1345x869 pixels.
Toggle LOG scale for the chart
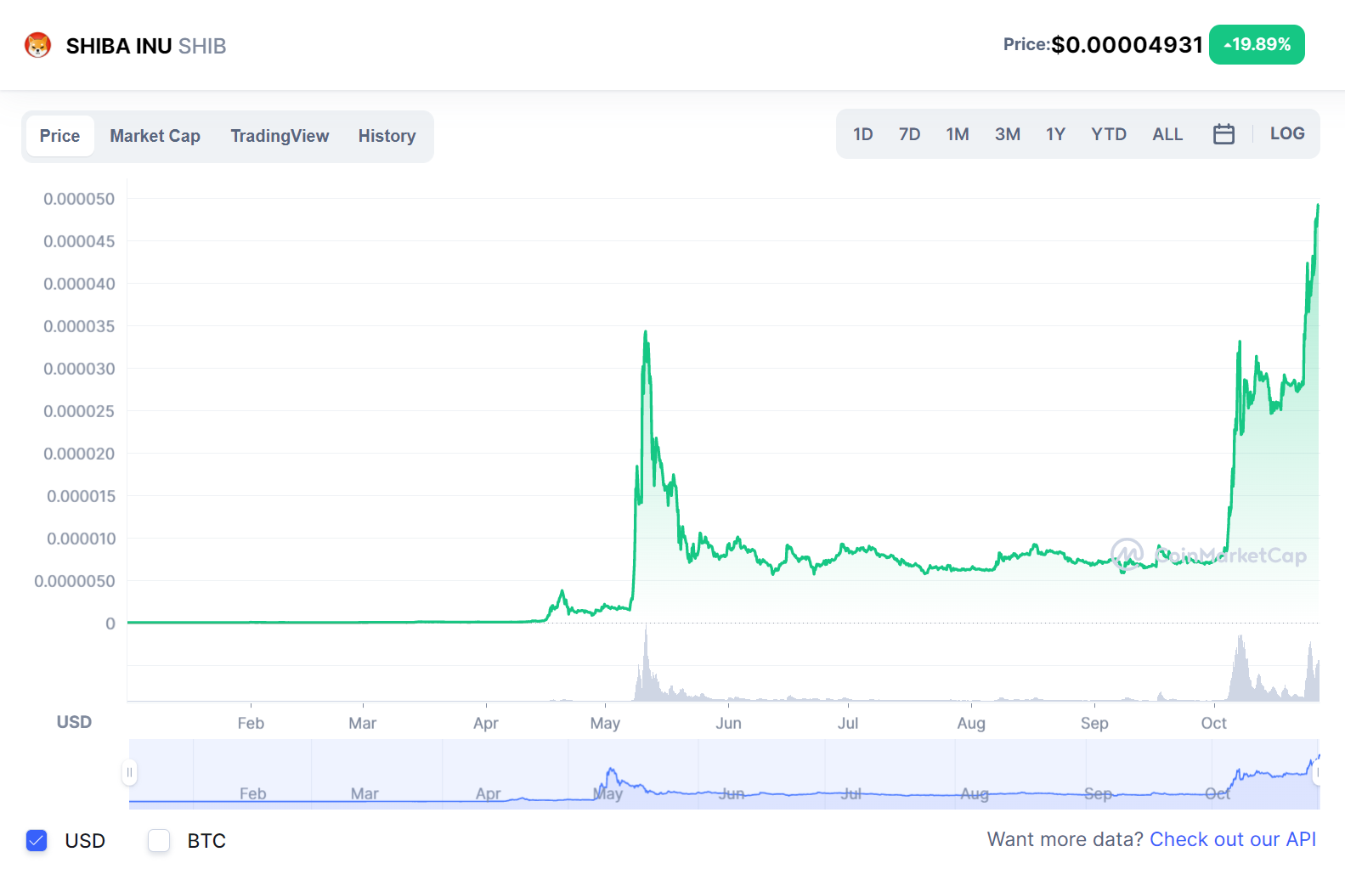[1287, 133]
